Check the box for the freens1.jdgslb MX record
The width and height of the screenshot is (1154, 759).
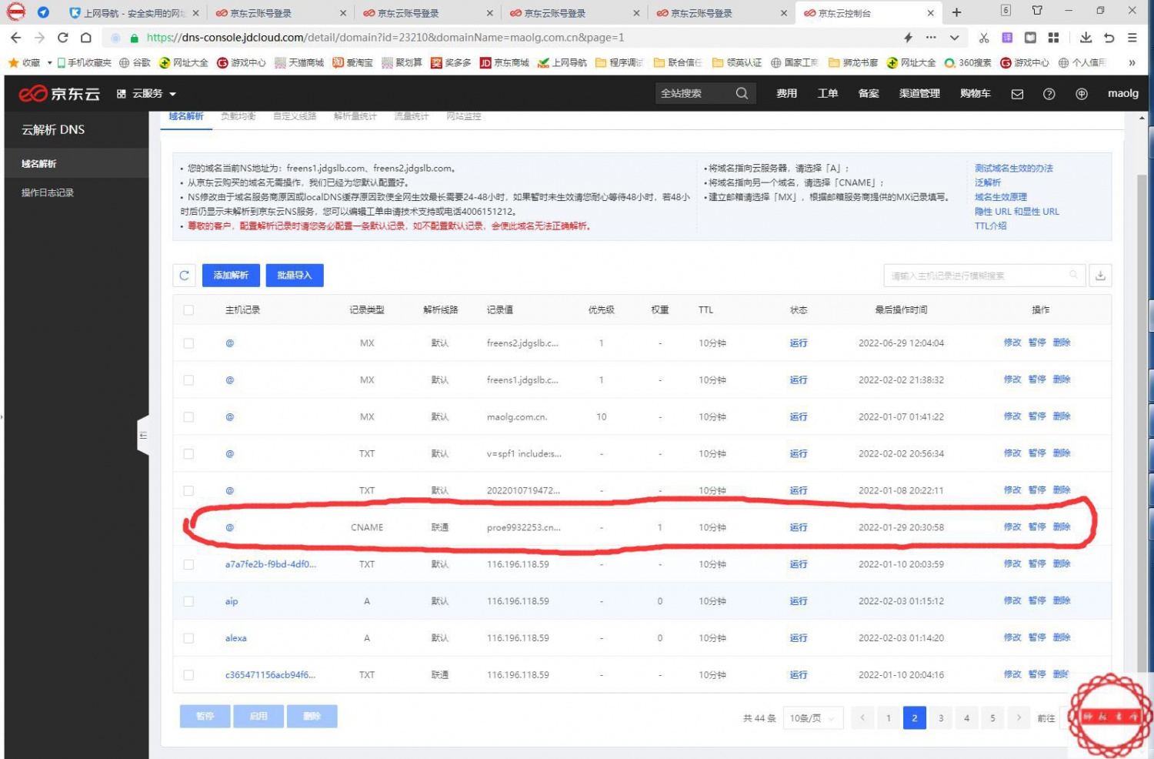[x=188, y=380]
